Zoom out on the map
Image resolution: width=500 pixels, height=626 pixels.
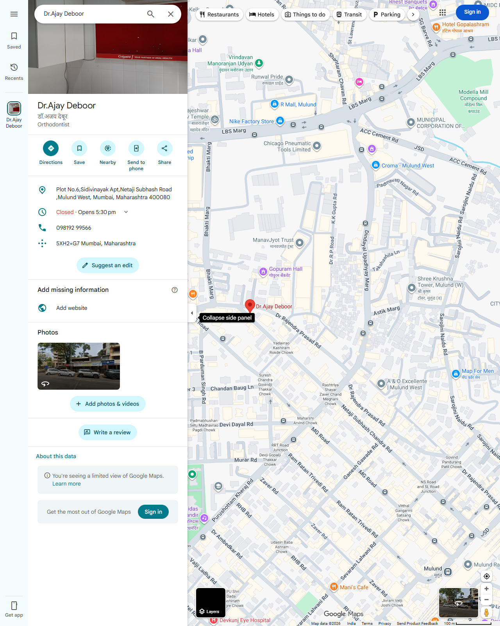[x=486, y=599]
